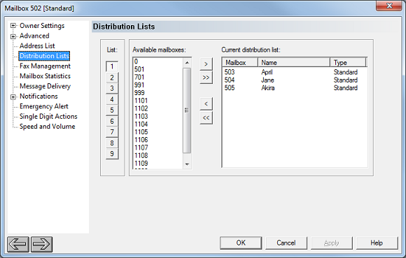Select available mailbox 1108
This screenshot has width=406, height=258.
[x=158, y=156]
